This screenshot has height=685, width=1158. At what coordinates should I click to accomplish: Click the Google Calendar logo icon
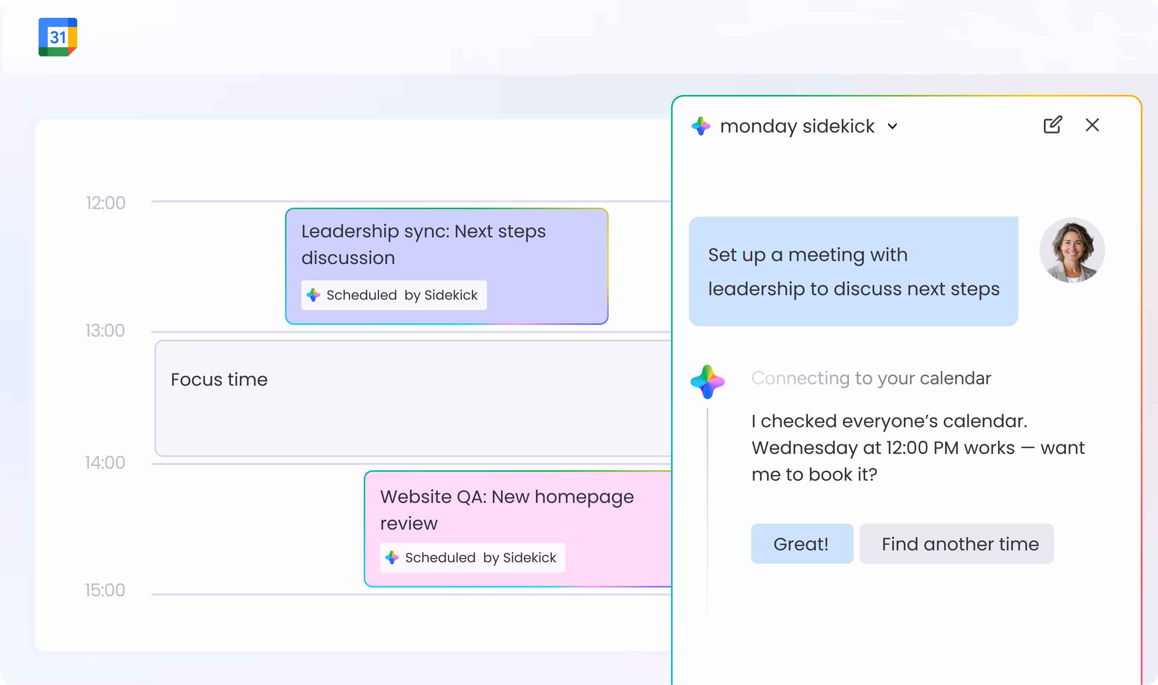tap(58, 37)
